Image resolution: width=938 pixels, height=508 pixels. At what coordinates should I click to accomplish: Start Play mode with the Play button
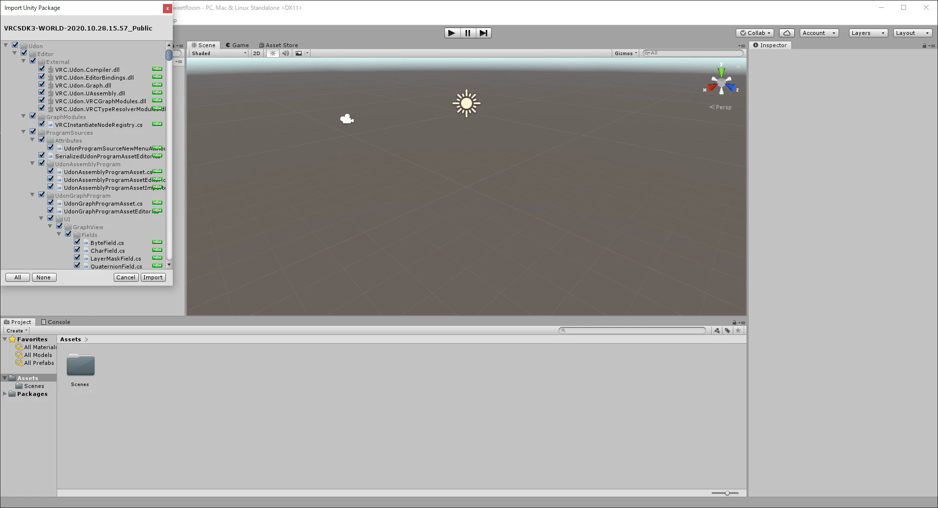click(452, 33)
